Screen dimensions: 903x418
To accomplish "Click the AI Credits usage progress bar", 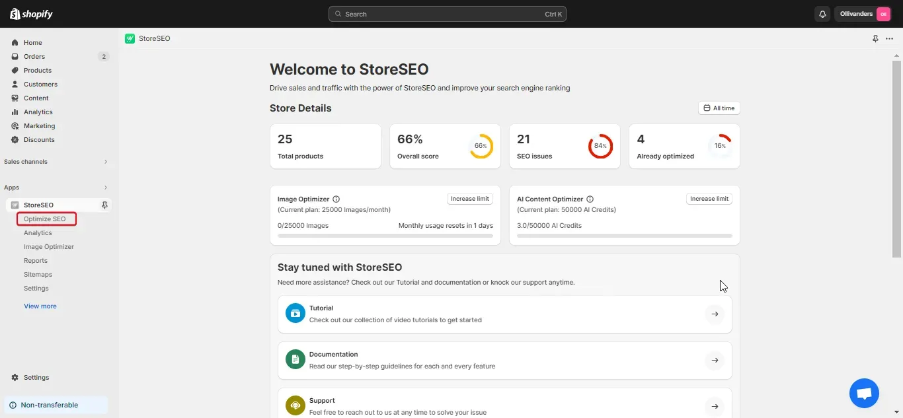I will (x=625, y=236).
